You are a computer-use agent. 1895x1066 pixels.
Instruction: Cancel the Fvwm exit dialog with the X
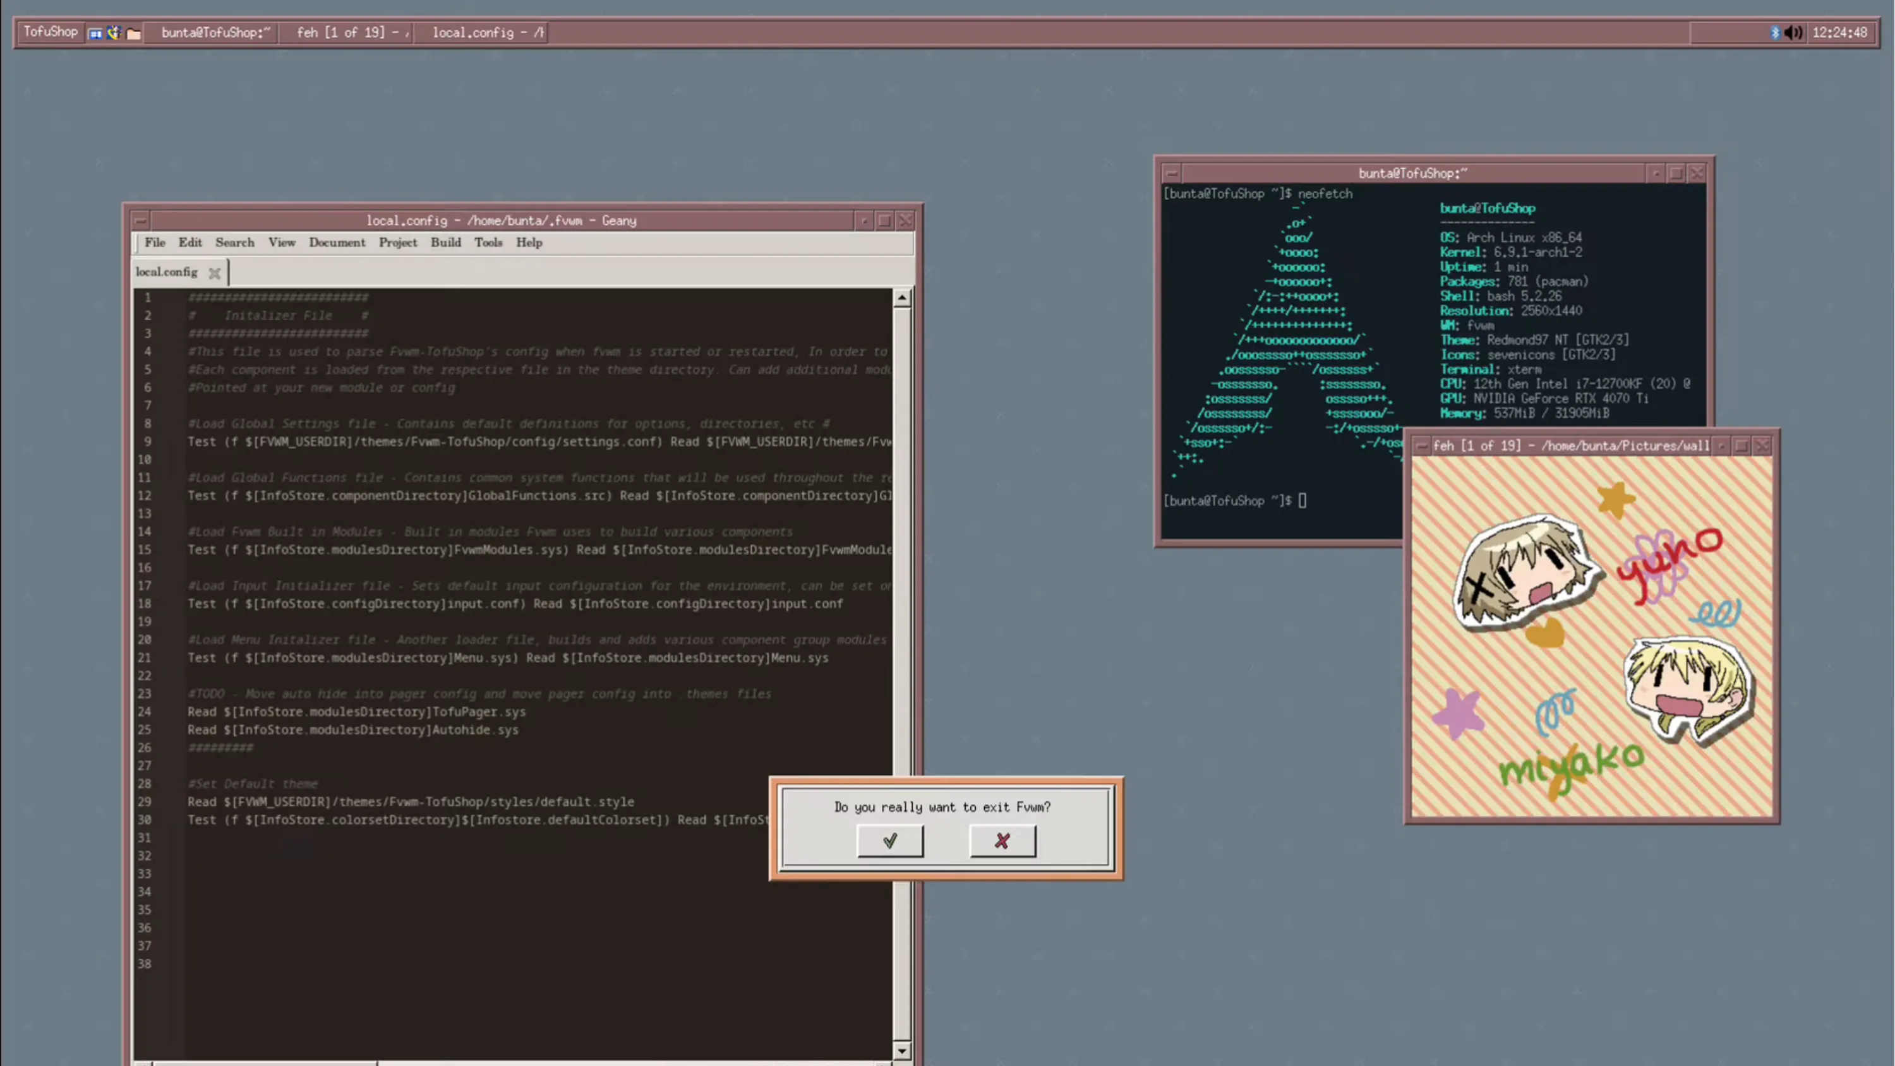[x=1002, y=840]
